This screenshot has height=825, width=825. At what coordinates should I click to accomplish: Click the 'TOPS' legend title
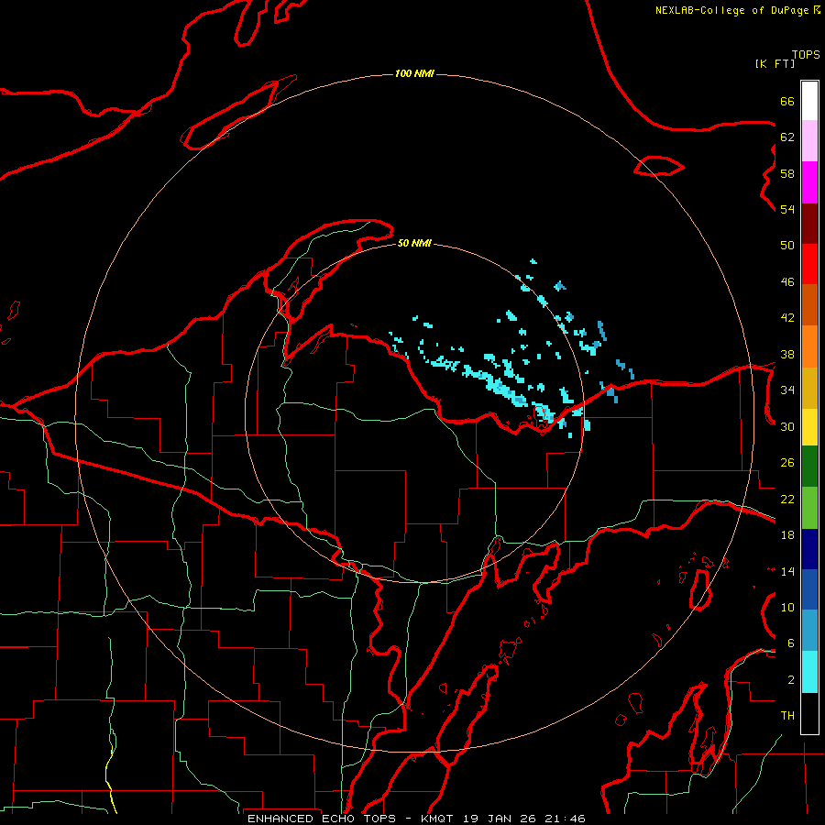click(806, 54)
